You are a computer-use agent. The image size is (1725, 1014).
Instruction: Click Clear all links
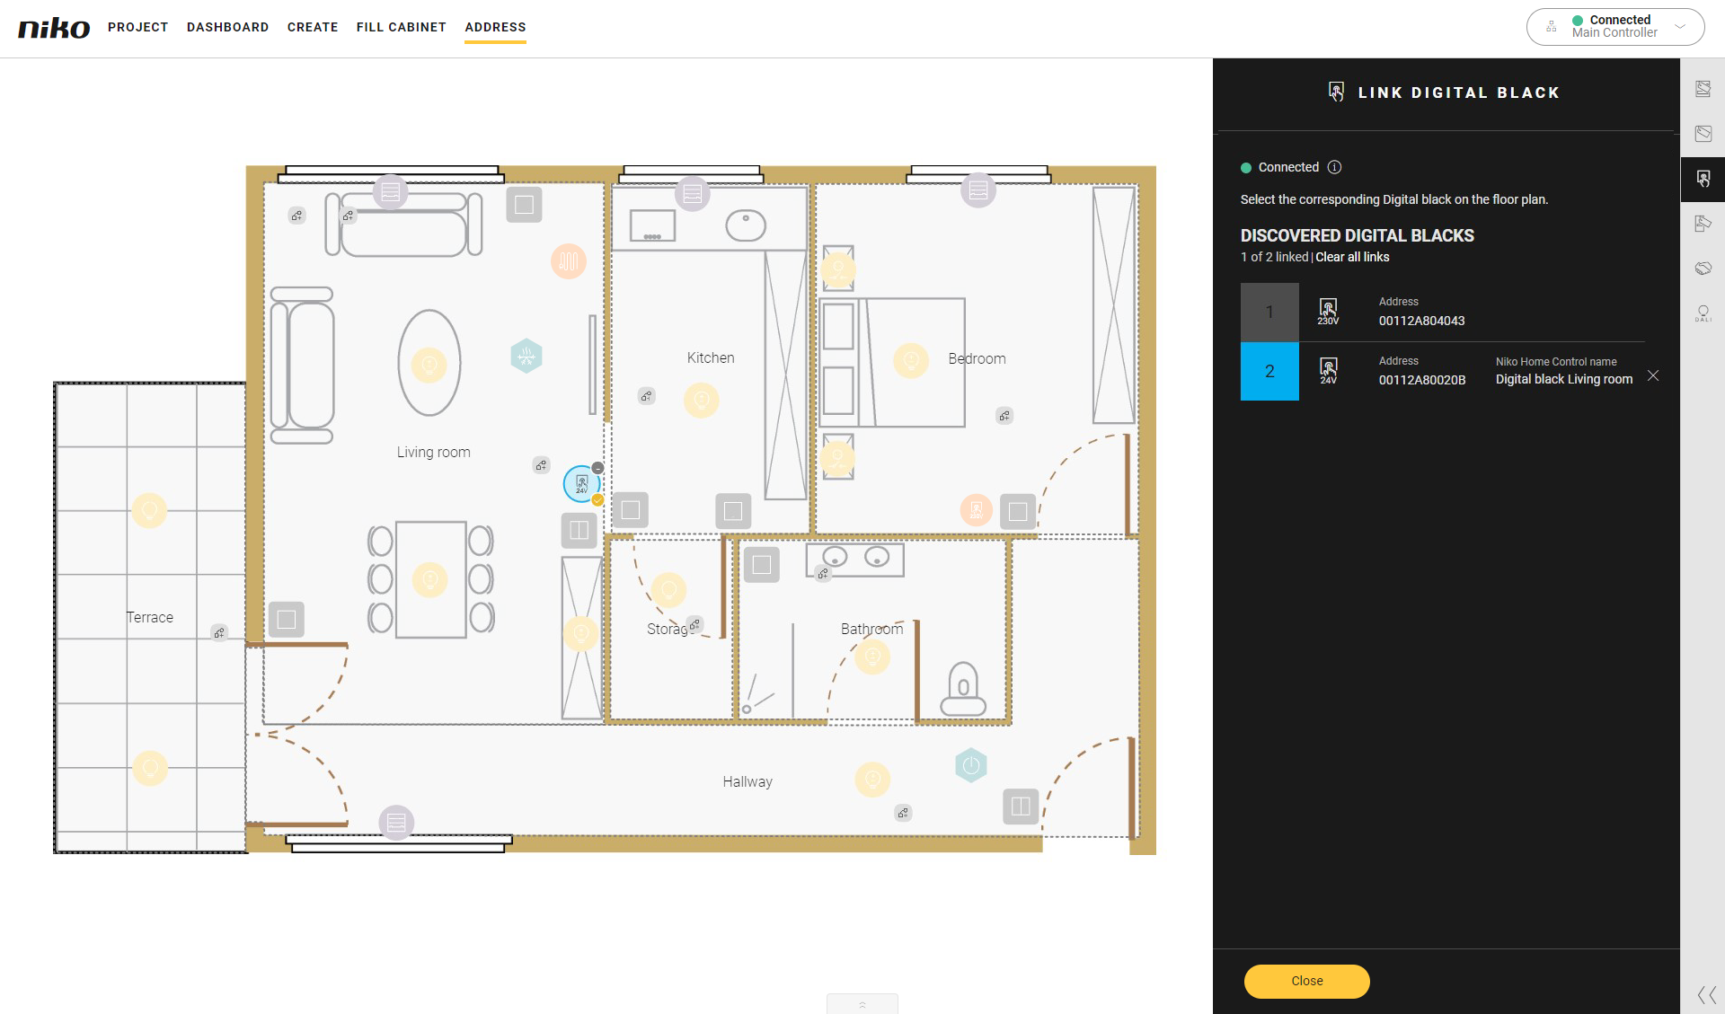click(x=1351, y=257)
